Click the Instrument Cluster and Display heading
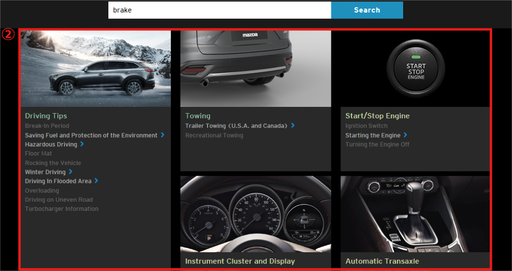The height and width of the screenshot is (271, 512). click(x=240, y=261)
